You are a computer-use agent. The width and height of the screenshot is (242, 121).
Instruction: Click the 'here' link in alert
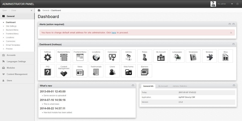(x=114, y=32)
